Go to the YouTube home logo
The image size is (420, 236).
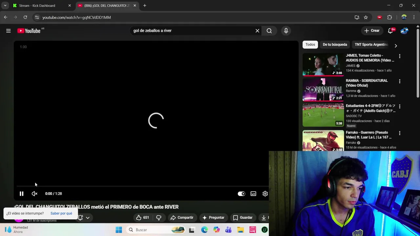[x=29, y=30]
